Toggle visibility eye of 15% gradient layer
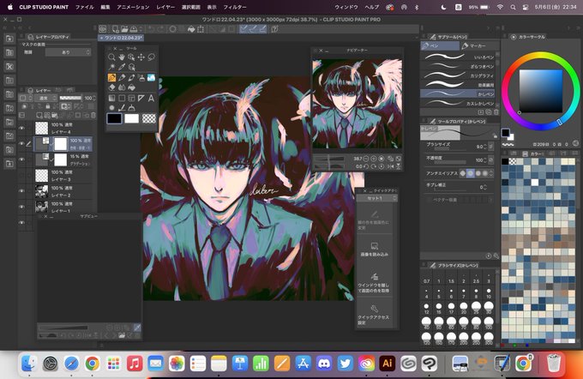The width and height of the screenshot is (583, 379). coord(21,159)
